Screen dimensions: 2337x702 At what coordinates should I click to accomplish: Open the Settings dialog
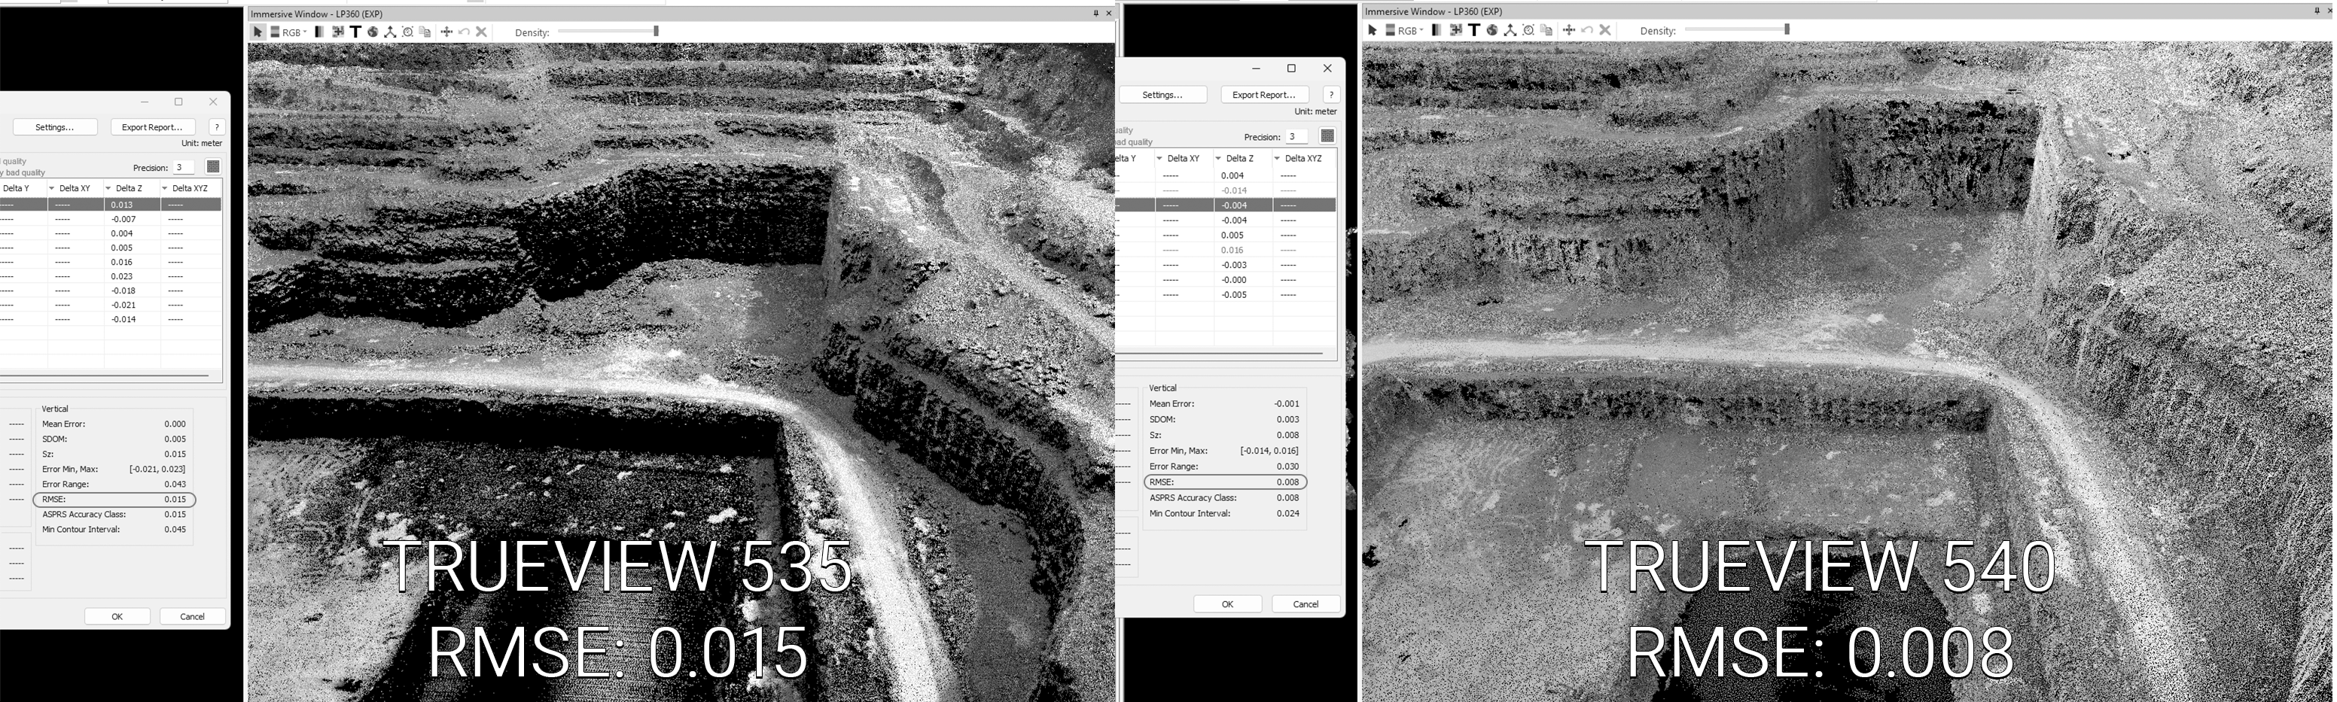53,127
